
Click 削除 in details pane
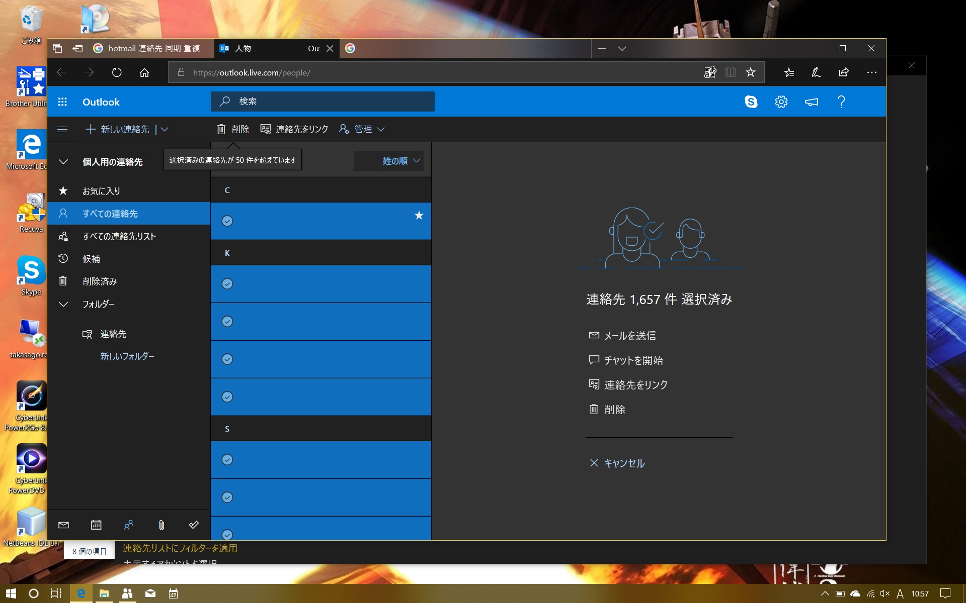(x=607, y=410)
